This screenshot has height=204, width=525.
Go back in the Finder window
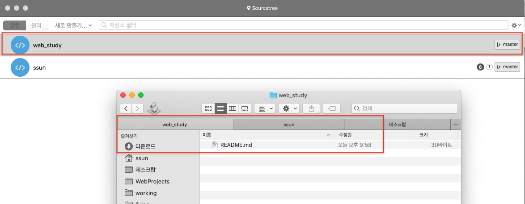[x=126, y=108]
